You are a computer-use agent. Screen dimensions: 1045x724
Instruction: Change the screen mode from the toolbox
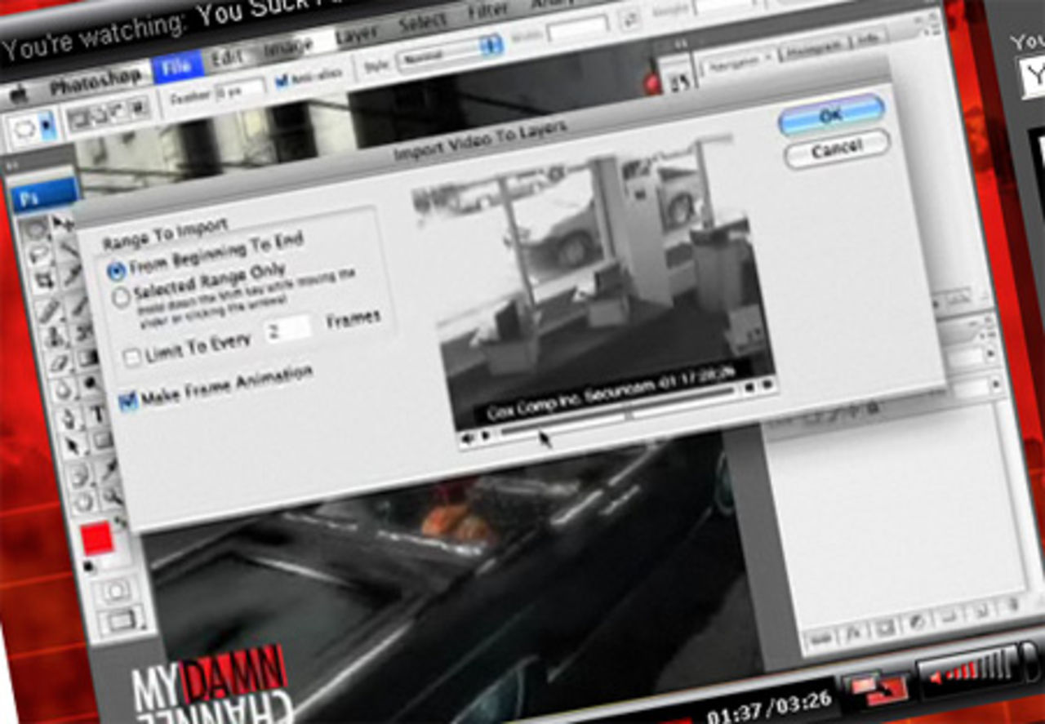coord(122,622)
